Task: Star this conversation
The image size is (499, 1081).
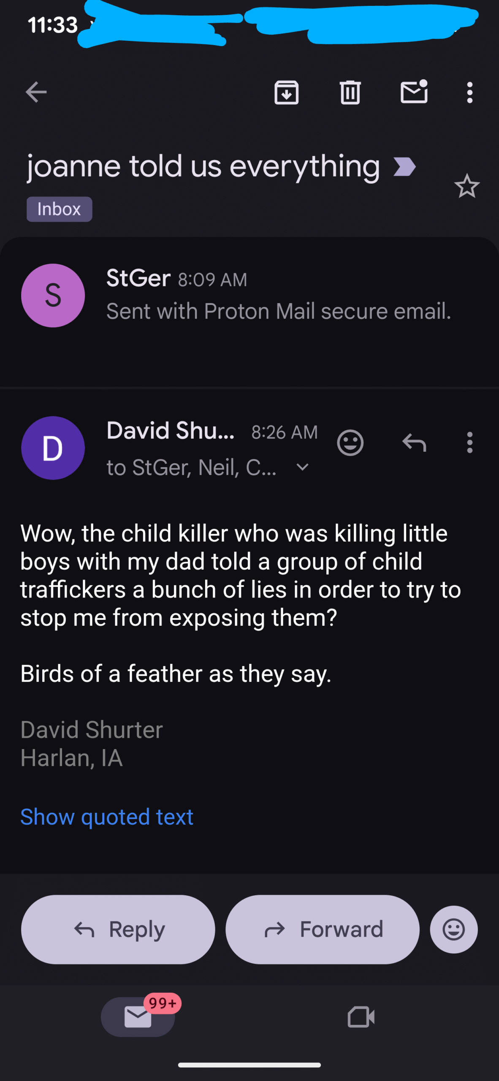Action: pos(467,186)
